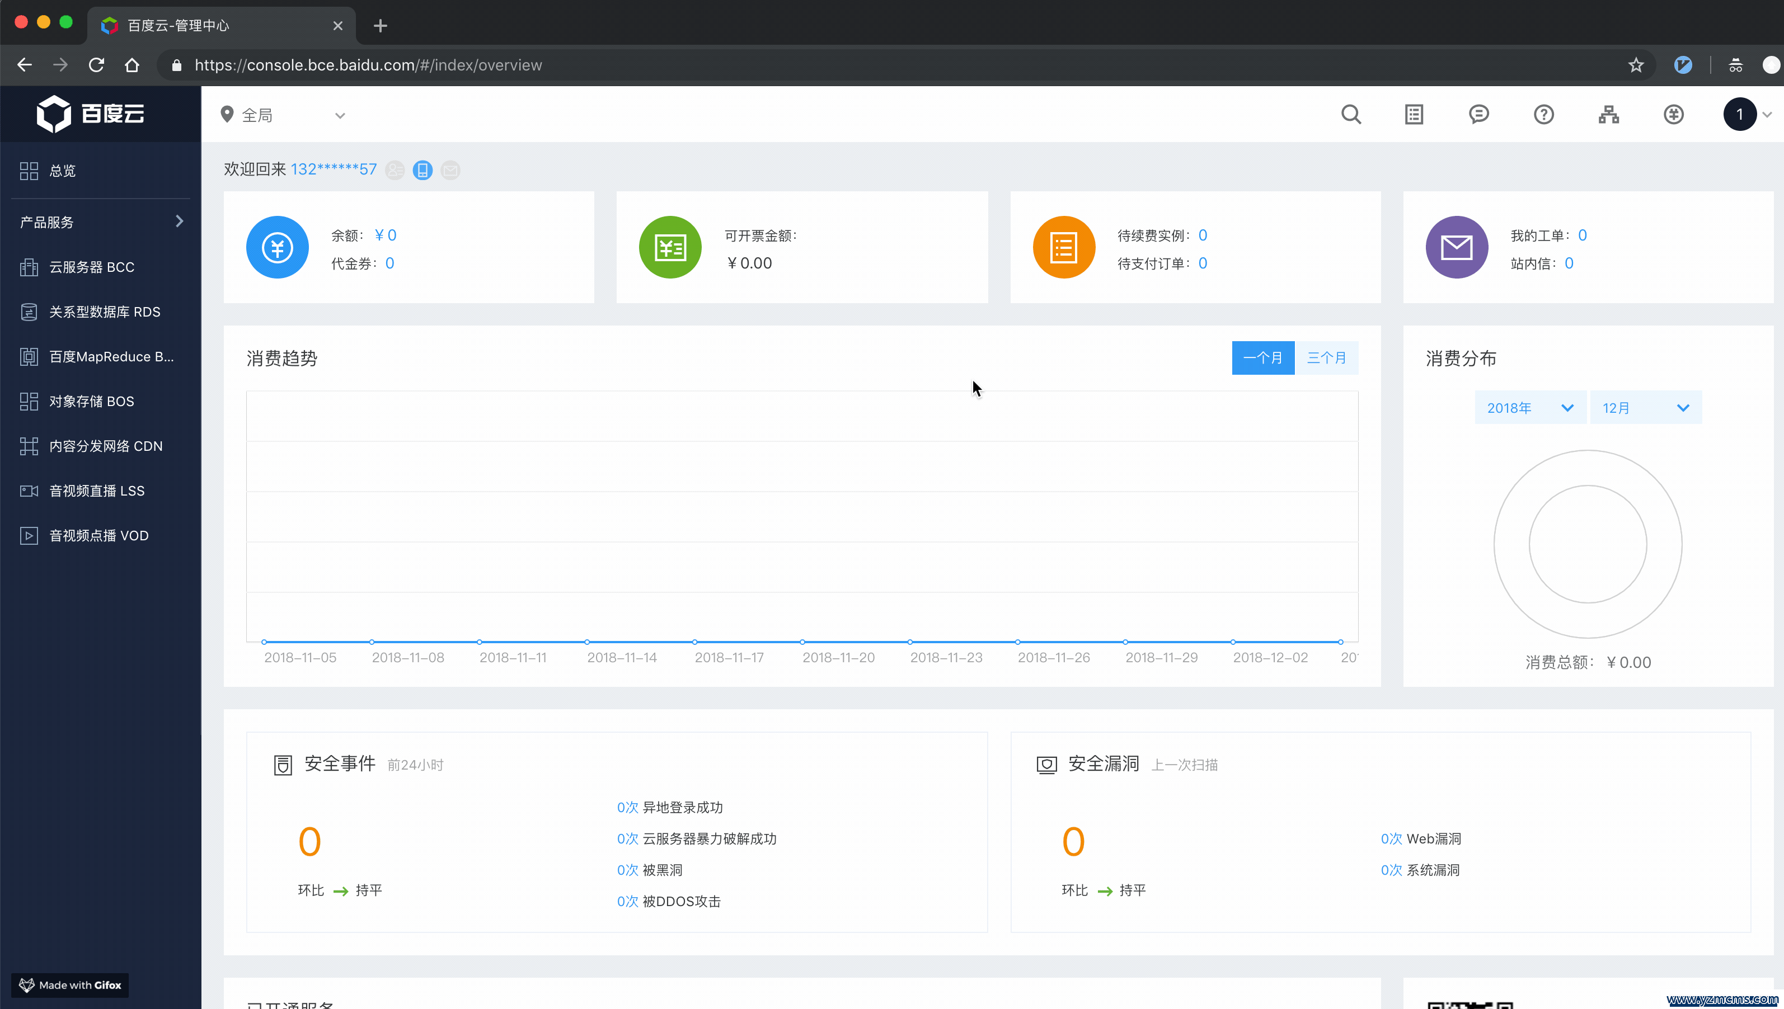Select 三个月 consumption trend toggle
Screen dimensions: 1784x1009
point(1327,357)
